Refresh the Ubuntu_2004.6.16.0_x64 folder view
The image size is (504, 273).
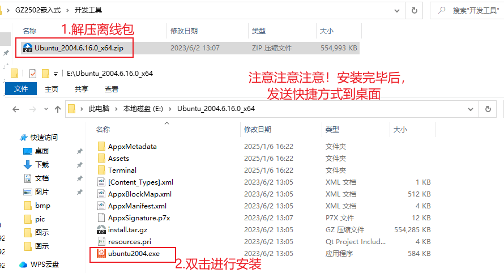[x=488, y=109]
